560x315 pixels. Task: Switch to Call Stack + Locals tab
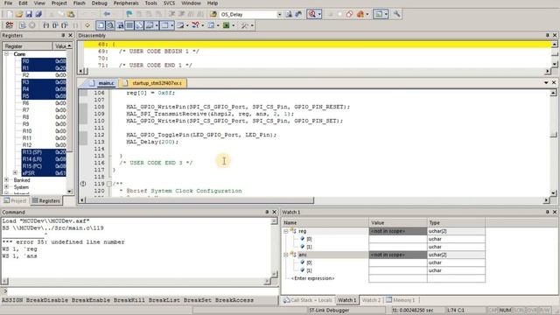[308, 300]
